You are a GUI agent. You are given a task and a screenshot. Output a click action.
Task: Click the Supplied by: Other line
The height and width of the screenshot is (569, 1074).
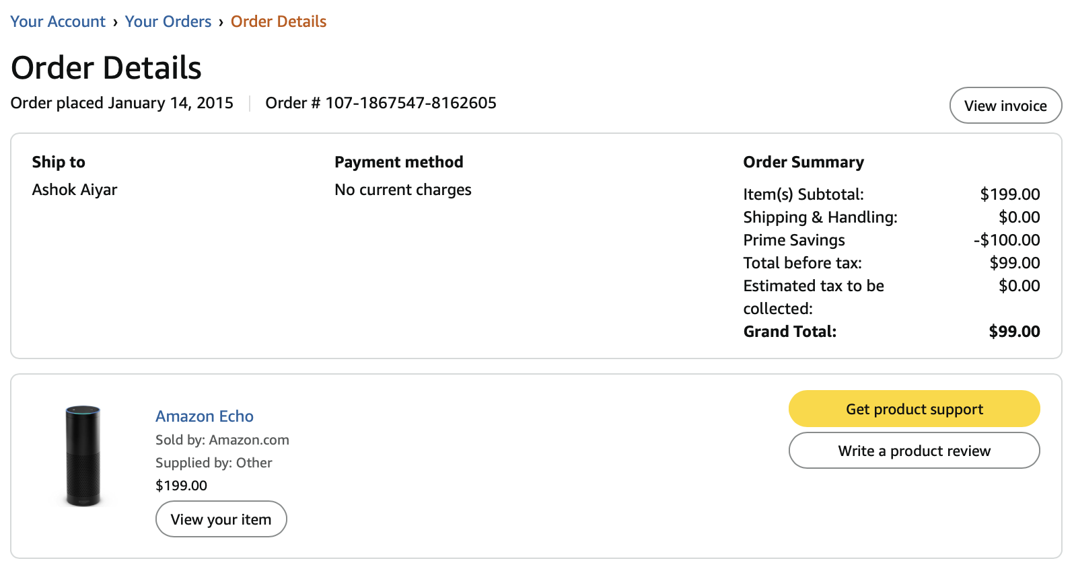[x=214, y=463]
